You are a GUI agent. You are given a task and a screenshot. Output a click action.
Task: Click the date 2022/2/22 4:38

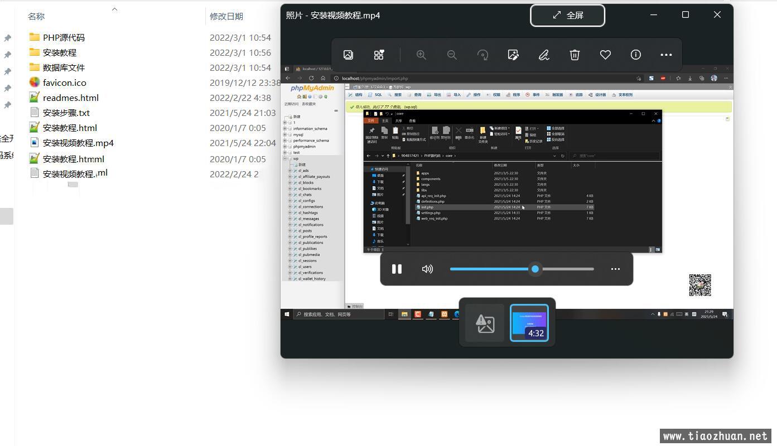pyautogui.click(x=240, y=98)
